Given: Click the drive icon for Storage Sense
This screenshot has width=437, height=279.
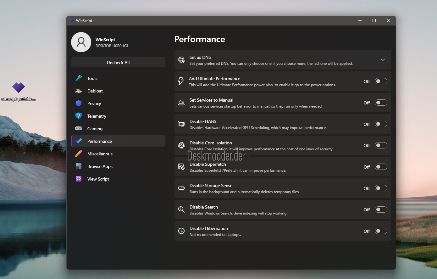Looking at the screenshot, I should point(181,188).
